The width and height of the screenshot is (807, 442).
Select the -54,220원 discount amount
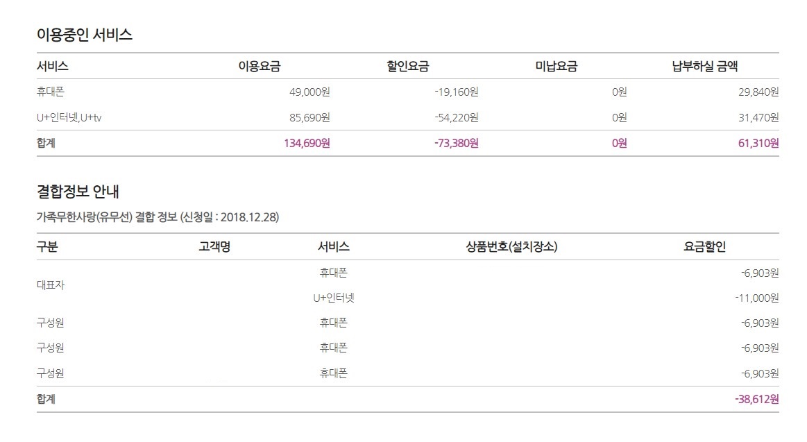(456, 118)
